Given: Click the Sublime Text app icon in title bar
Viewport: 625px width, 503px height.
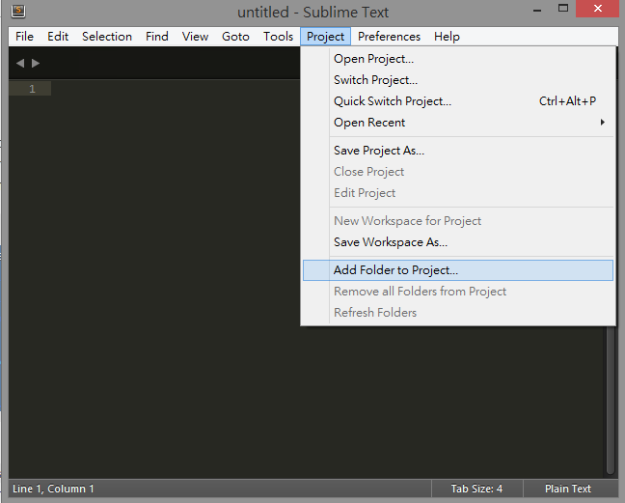Looking at the screenshot, I should click(x=18, y=11).
